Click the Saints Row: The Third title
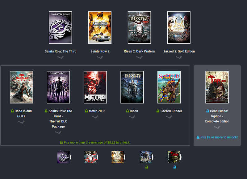Viewport: 247px width, 179px height. (x=61, y=51)
